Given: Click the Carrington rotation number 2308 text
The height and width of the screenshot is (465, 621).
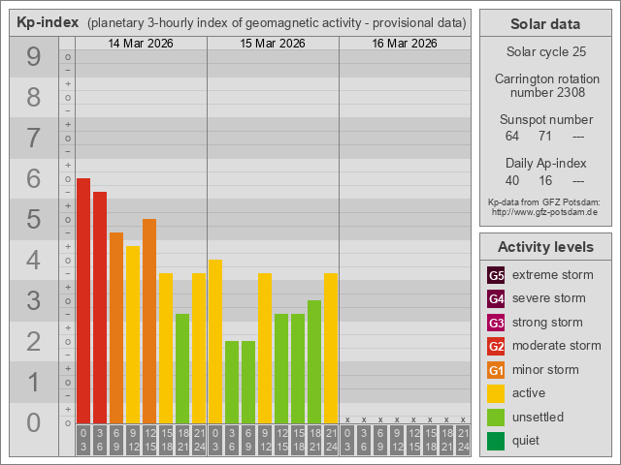Looking at the screenshot, I should [x=544, y=85].
